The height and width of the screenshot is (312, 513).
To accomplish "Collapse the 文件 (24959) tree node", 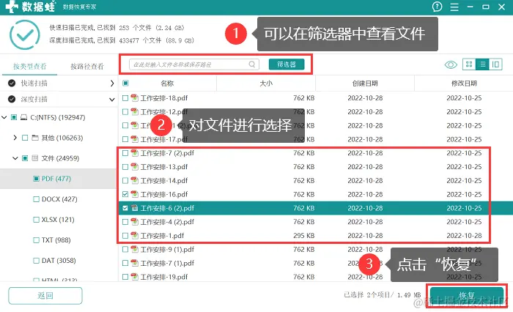I will click(15, 158).
